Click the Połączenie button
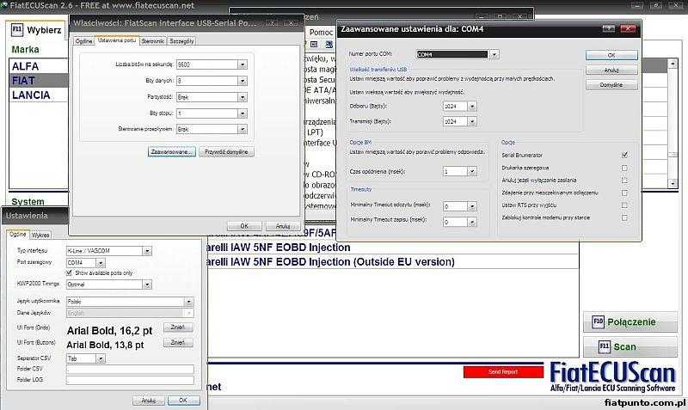Screen dimensions: 688x410 click(630, 321)
